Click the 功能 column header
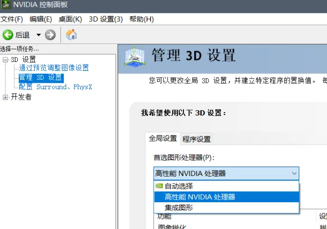Screen dimensions: 327x229 coord(164,216)
